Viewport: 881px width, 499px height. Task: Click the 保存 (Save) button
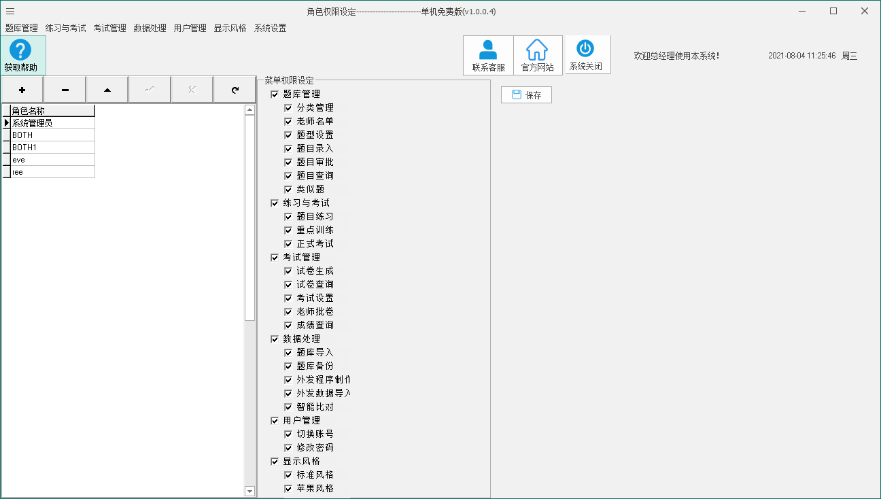tap(526, 94)
